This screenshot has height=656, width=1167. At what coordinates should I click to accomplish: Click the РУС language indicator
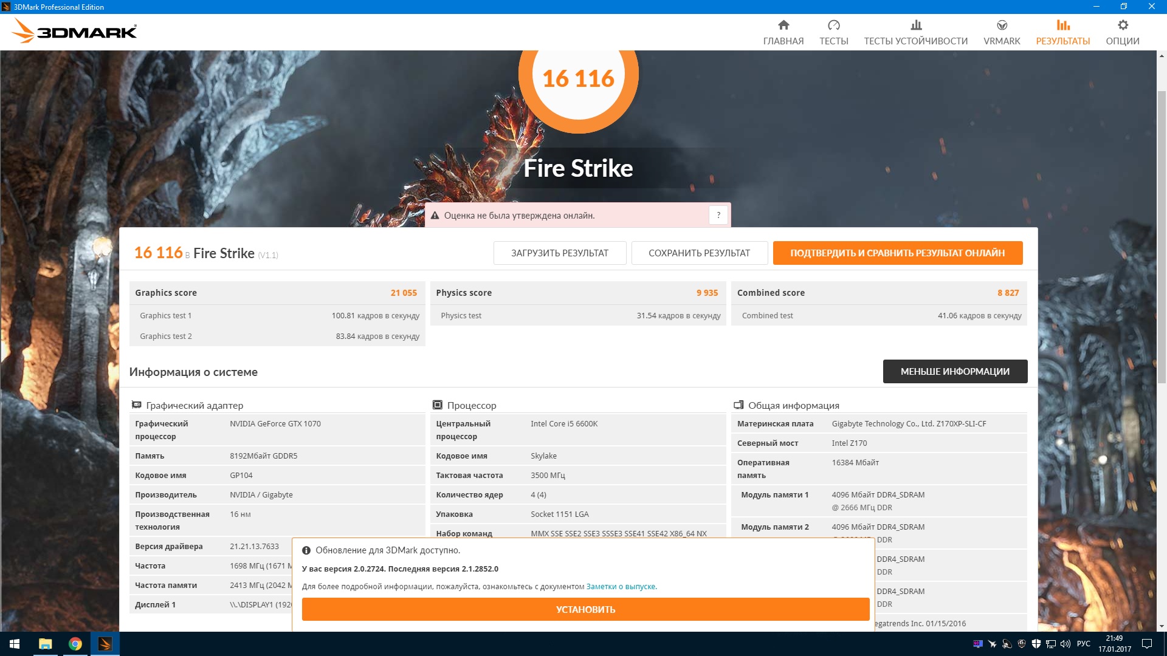1083,644
